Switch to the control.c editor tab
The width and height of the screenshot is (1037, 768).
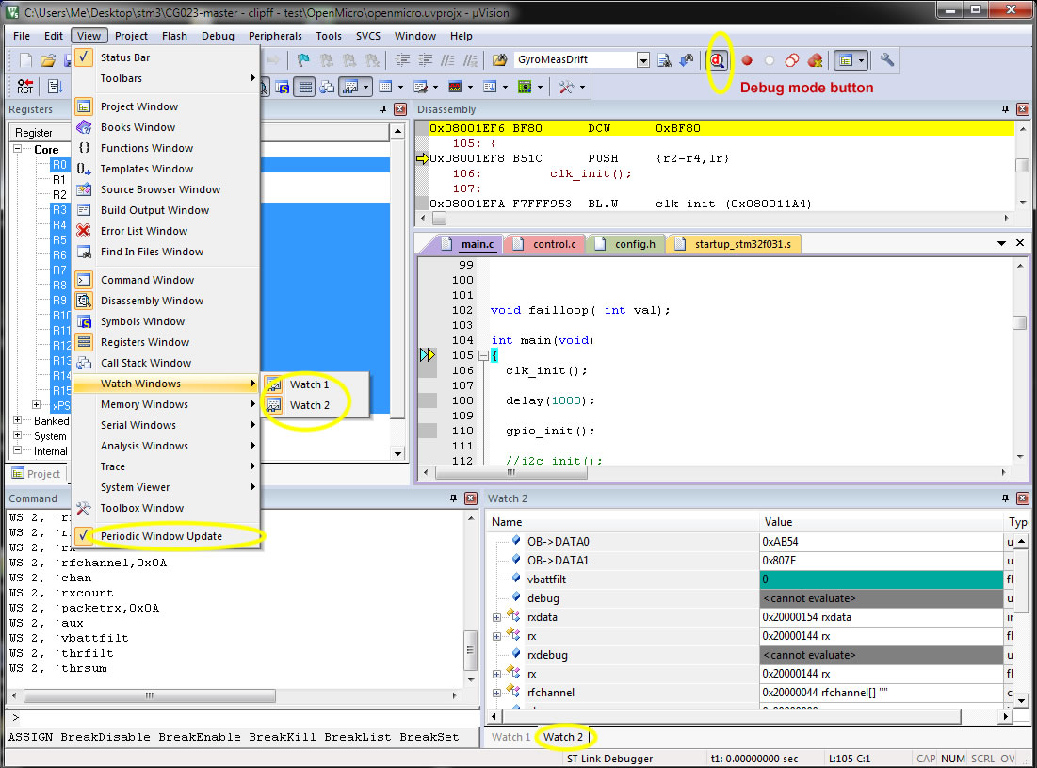553,244
